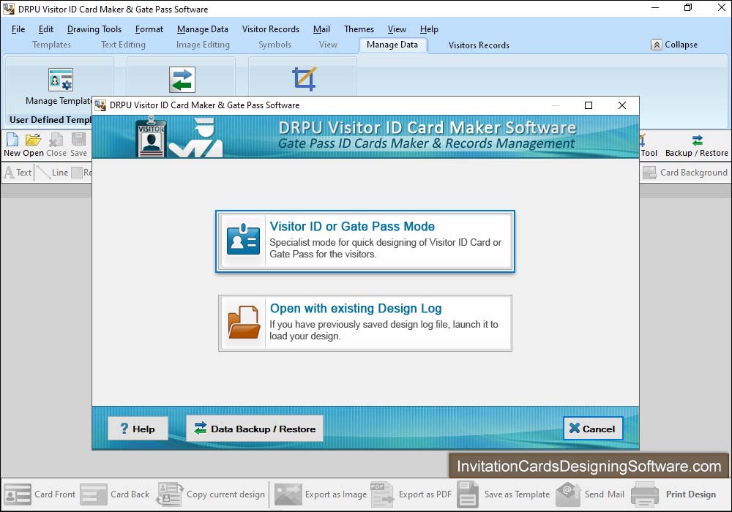Switch to the Templates ribbon tab

pos(51,45)
